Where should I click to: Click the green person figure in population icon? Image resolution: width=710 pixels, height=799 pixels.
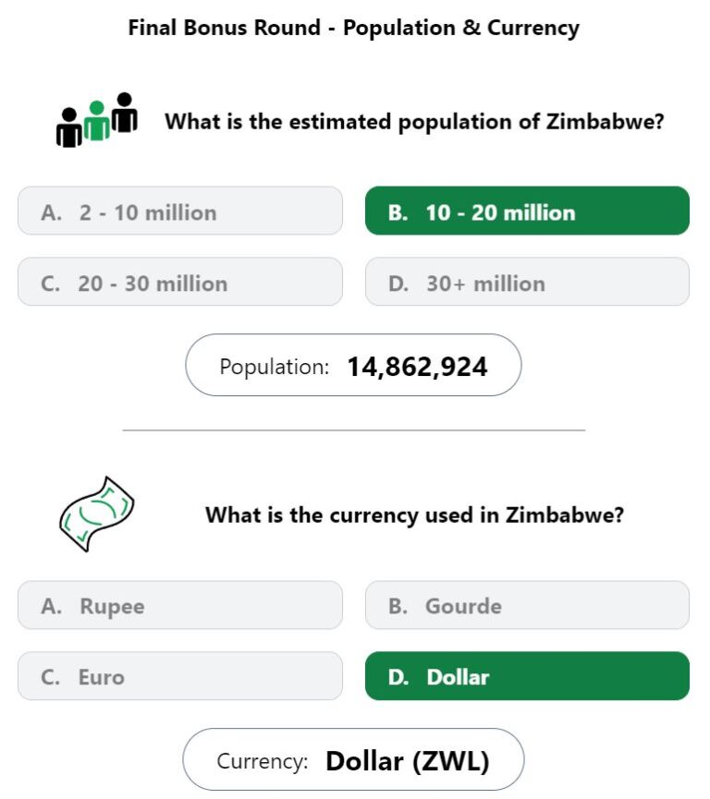coord(96,120)
